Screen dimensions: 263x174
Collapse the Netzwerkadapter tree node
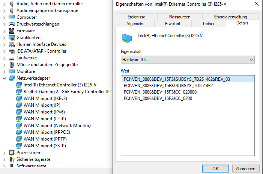coord(5,78)
